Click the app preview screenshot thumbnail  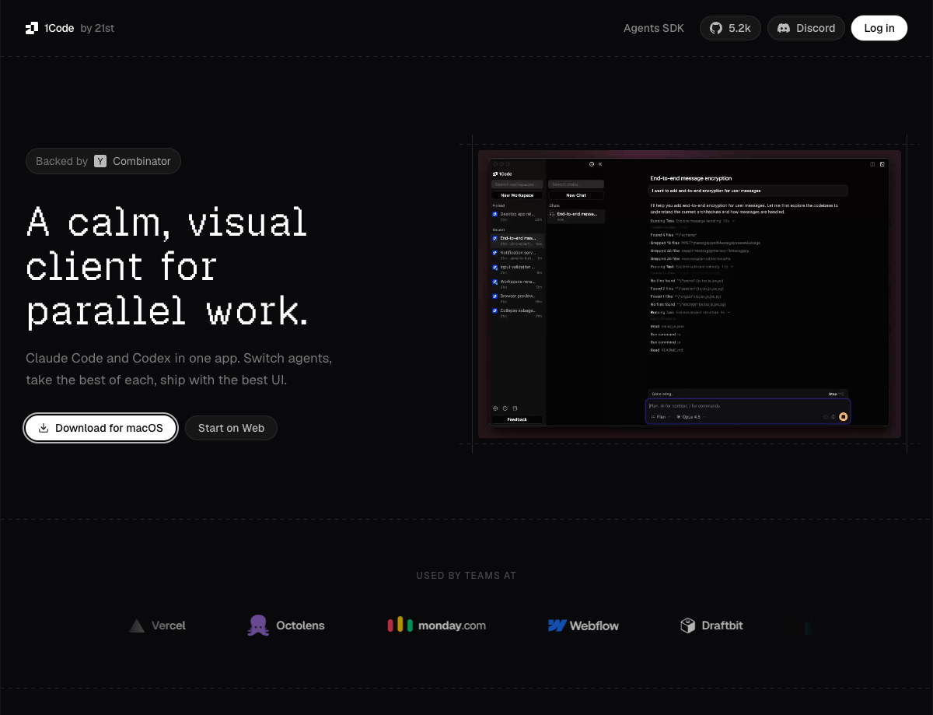point(689,293)
